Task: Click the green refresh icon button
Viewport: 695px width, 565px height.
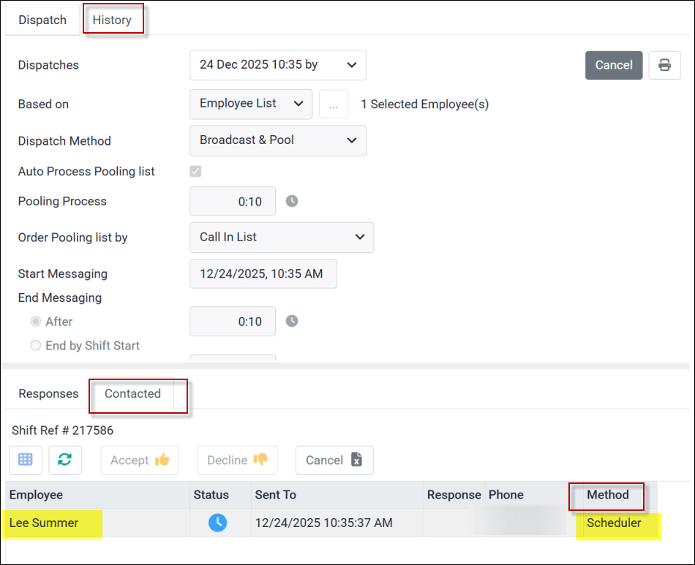Action: (x=65, y=460)
